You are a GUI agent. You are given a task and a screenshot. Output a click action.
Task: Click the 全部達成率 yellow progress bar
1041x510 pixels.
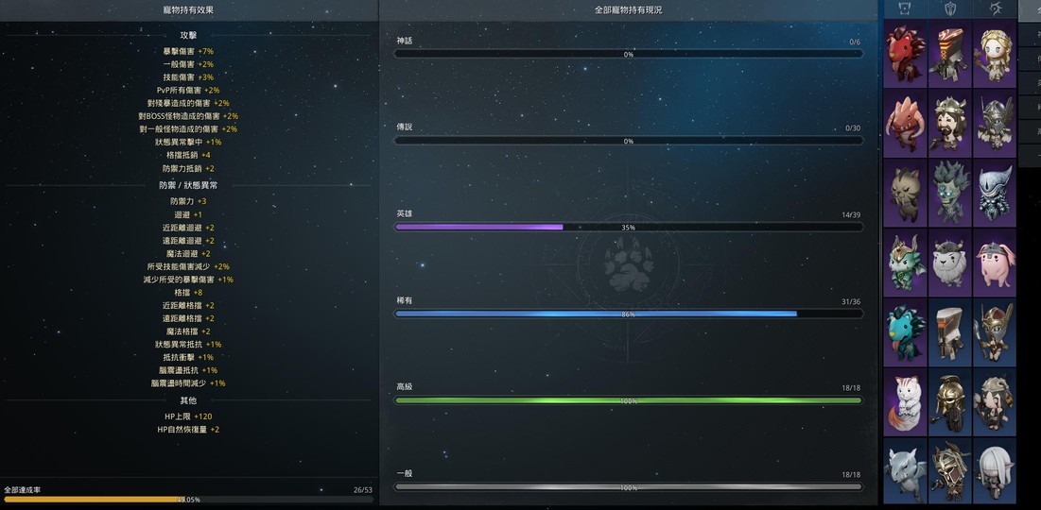click(x=187, y=499)
